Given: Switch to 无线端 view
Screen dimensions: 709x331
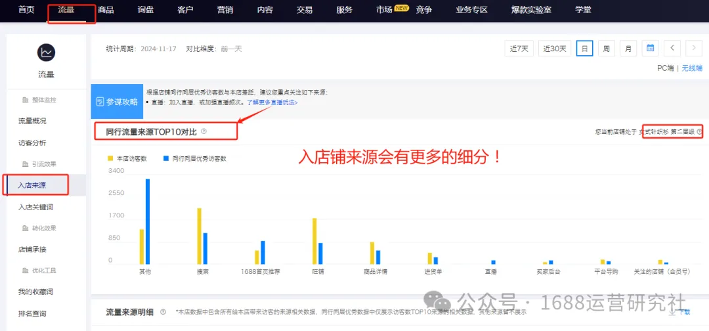Looking at the screenshot, I should [693, 68].
